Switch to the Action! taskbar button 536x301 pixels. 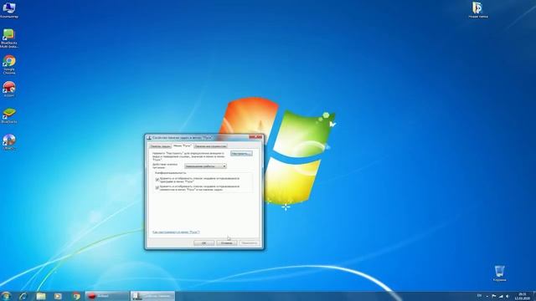pyautogui.click(x=106, y=296)
